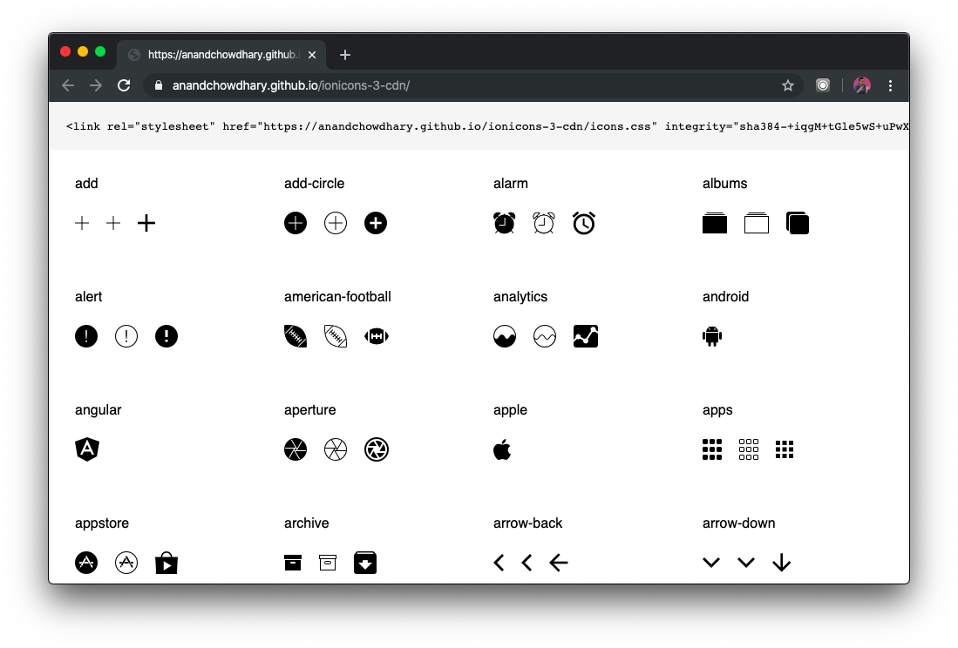958x648 pixels.
Task: Click the first arrow-back chevron icon
Action: pyautogui.click(x=499, y=563)
